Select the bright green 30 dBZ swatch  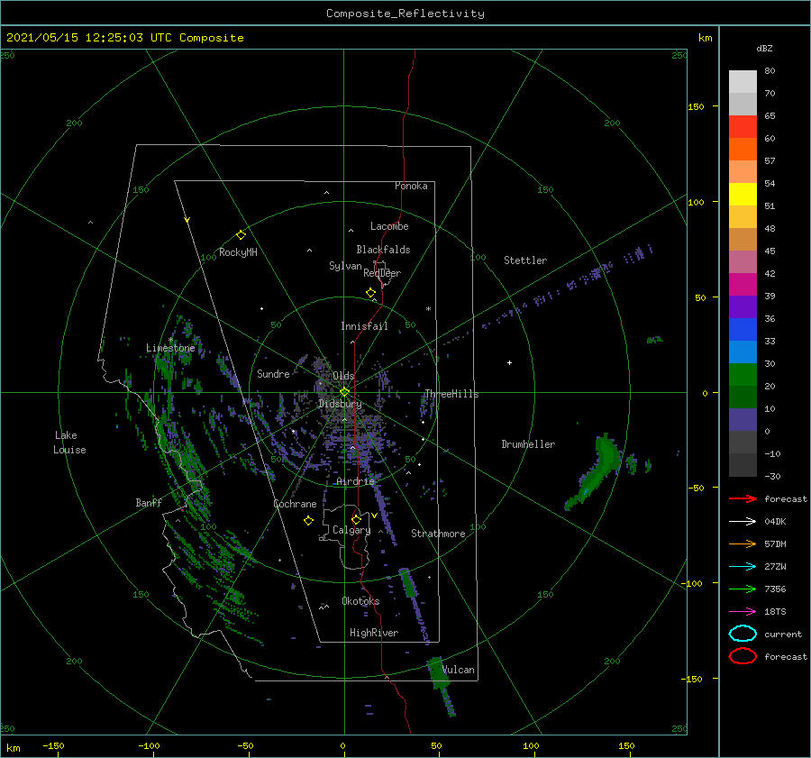(x=743, y=374)
